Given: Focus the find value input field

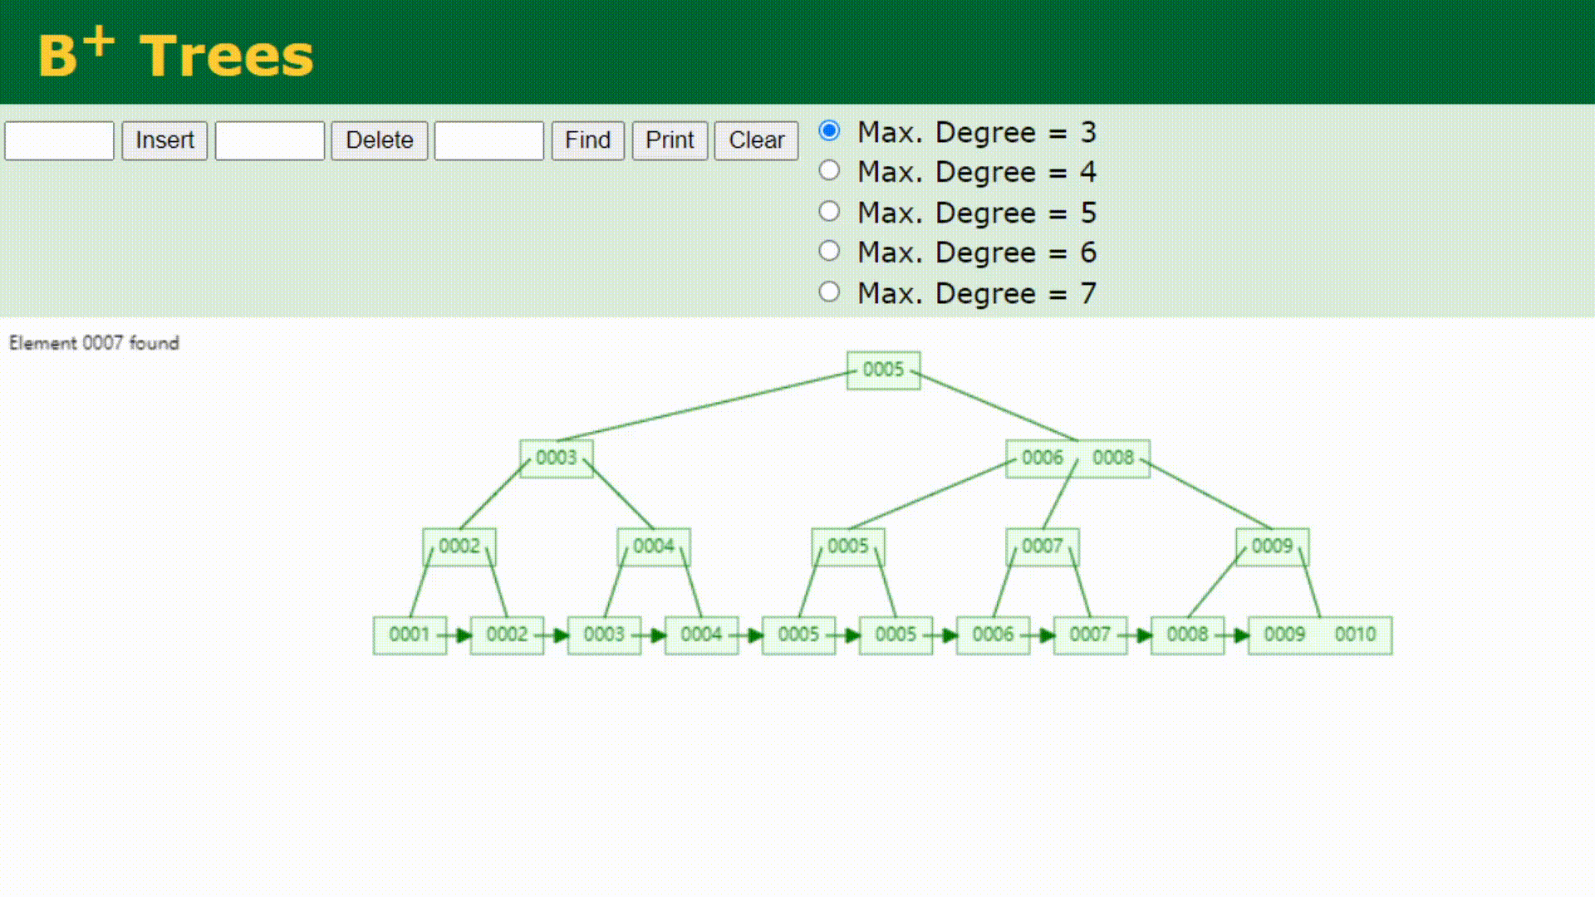Looking at the screenshot, I should tap(488, 140).
